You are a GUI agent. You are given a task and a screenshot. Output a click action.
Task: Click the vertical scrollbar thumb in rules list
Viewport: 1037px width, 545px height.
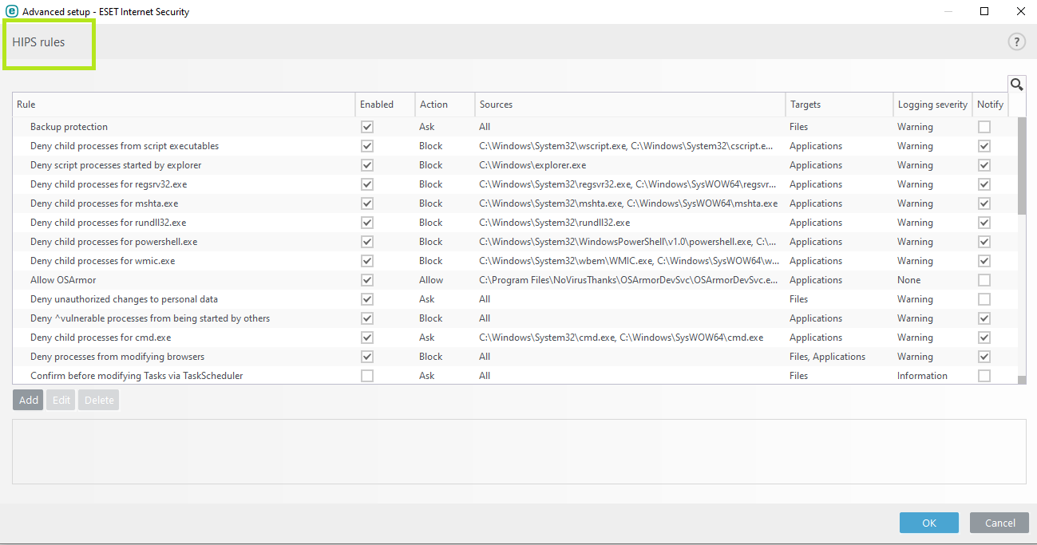tap(1022, 166)
